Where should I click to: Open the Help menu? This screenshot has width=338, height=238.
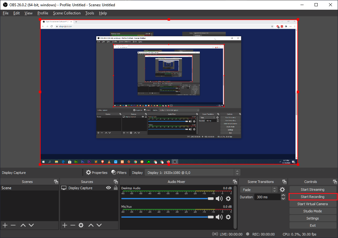click(103, 13)
